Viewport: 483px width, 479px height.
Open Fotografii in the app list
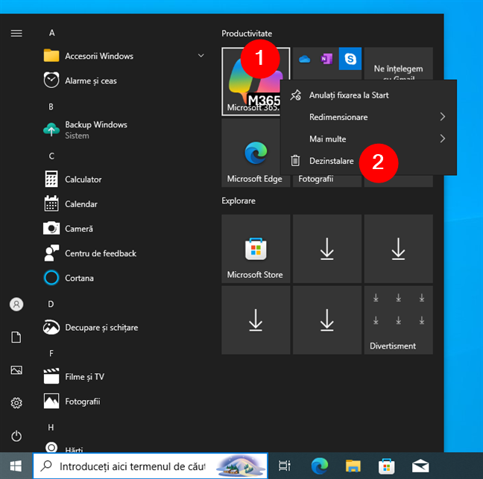pyautogui.click(x=123, y=401)
